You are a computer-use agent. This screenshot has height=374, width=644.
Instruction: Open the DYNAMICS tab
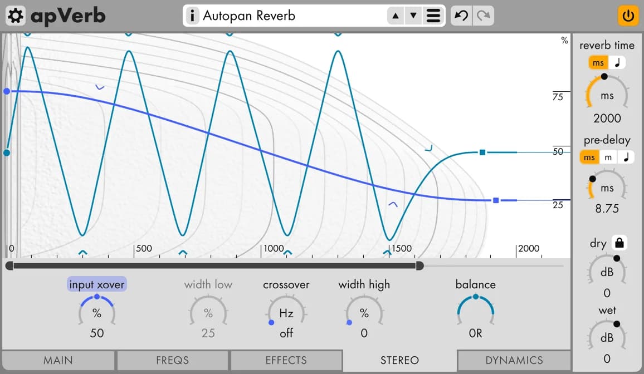tap(514, 360)
